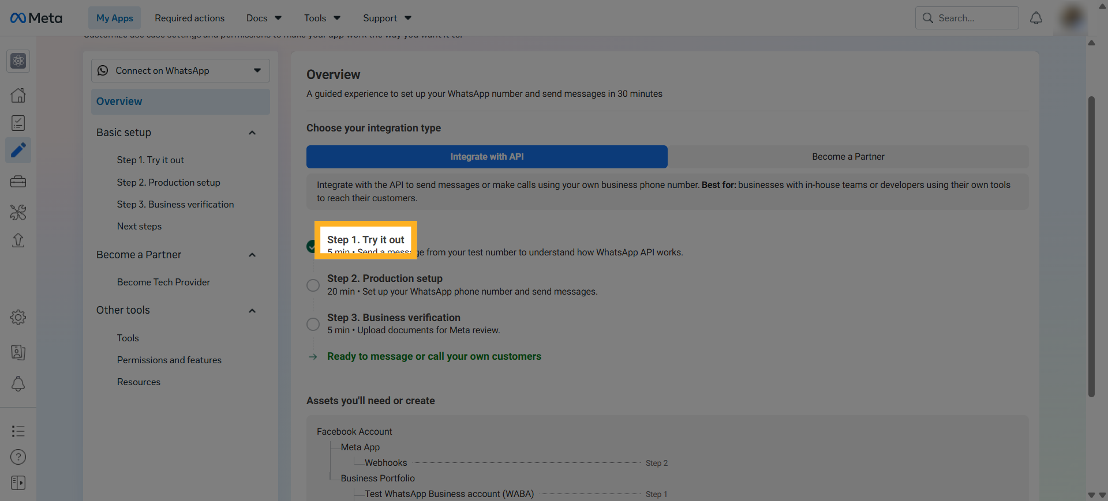Viewport: 1108px width, 501px height.
Task: Open Step 3. Business verification heading
Action: point(394,318)
